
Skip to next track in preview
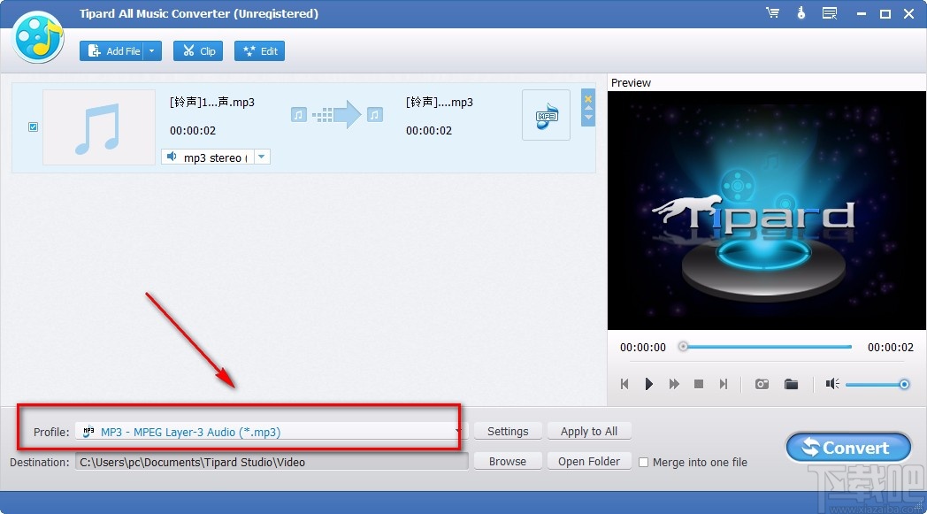pos(723,385)
